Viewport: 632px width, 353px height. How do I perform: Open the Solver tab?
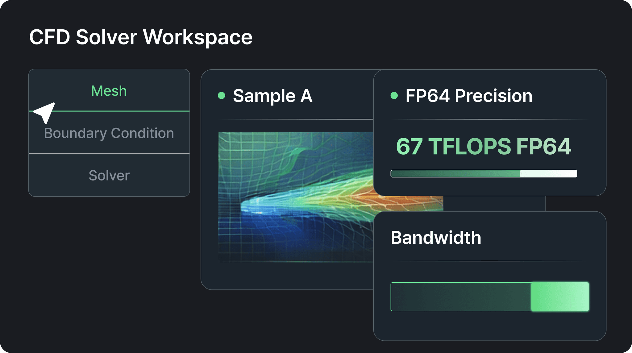coord(109,175)
